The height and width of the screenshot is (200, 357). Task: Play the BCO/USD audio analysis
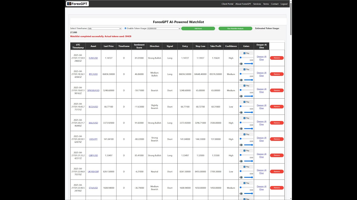click(246, 102)
